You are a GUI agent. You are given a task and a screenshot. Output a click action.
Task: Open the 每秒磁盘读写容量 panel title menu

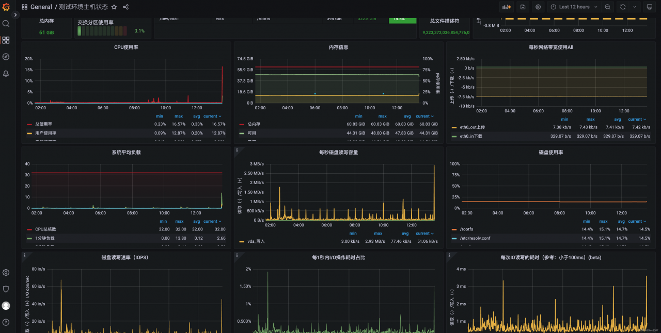[339, 152]
